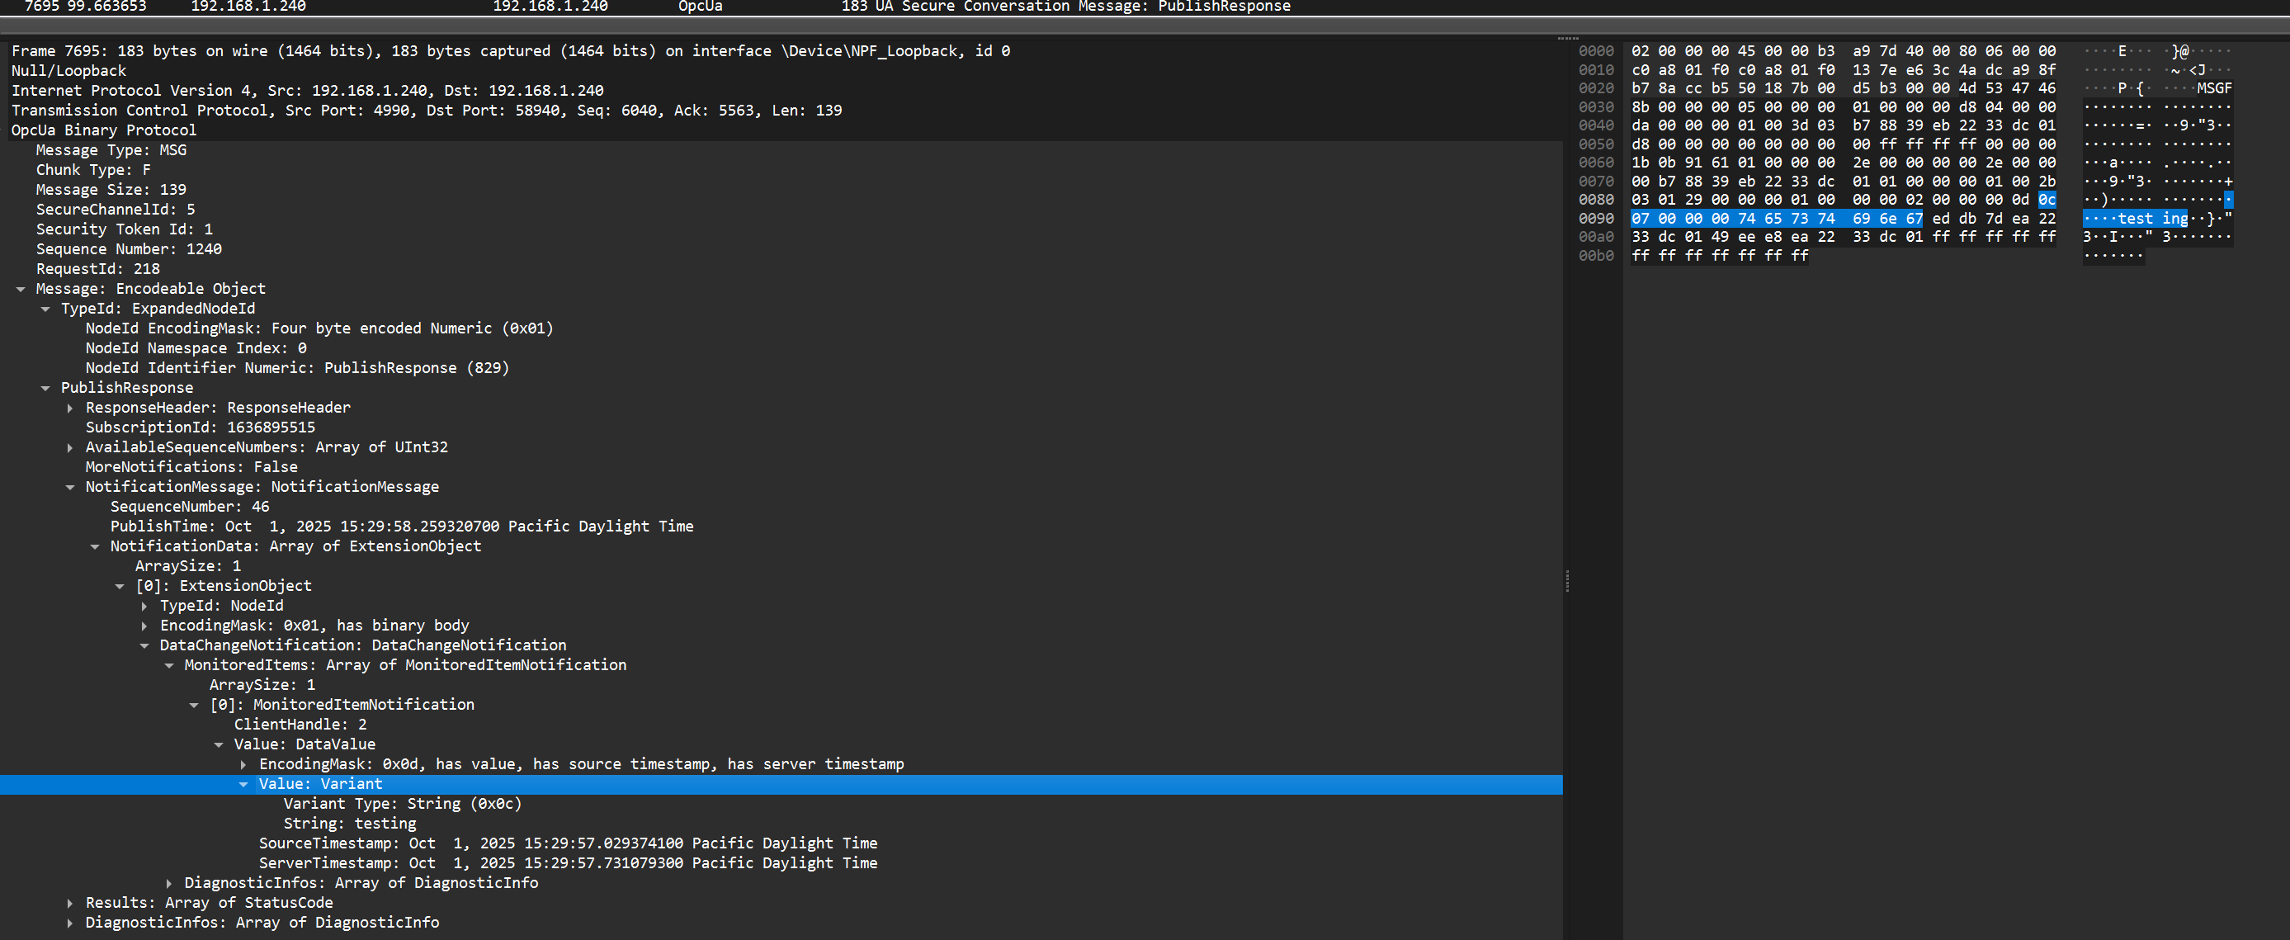
Task: Collapse the selected Value: Variant row
Action: [x=243, y=784]
